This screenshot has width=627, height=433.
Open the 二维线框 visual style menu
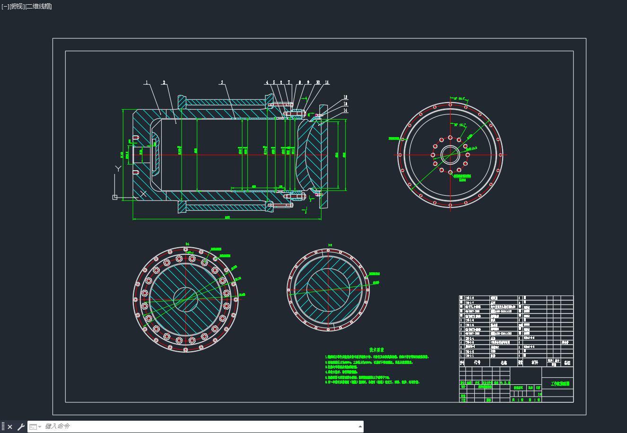click(38, 6)
